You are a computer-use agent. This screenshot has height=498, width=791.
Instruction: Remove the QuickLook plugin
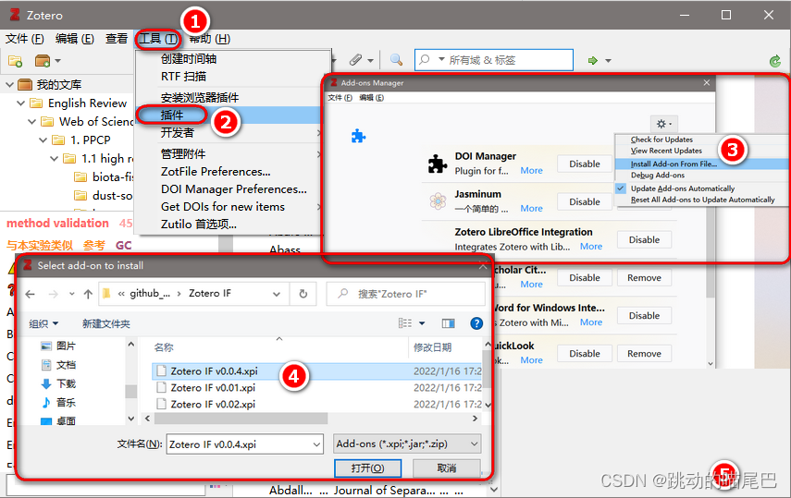point(644,354)
